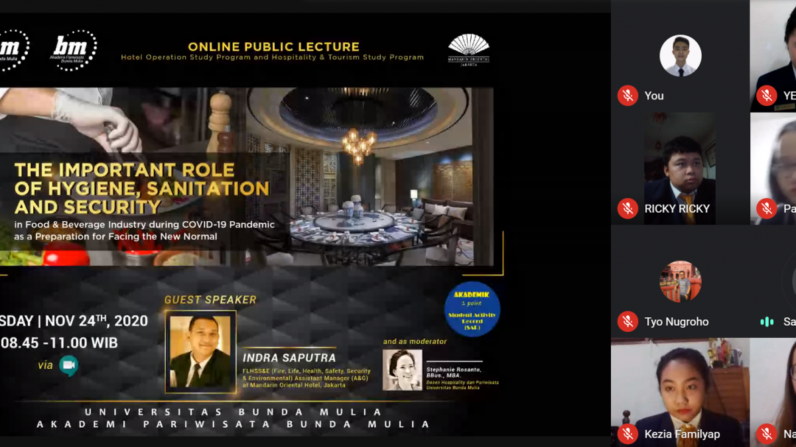Click the name 'INDRA SAPUTRA'
The image size is (796, 447).
pyautogui.click(x=289, y=358)
